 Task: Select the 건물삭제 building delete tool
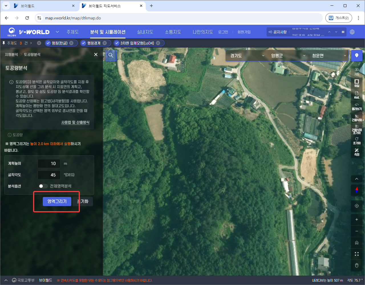point(356,118)
